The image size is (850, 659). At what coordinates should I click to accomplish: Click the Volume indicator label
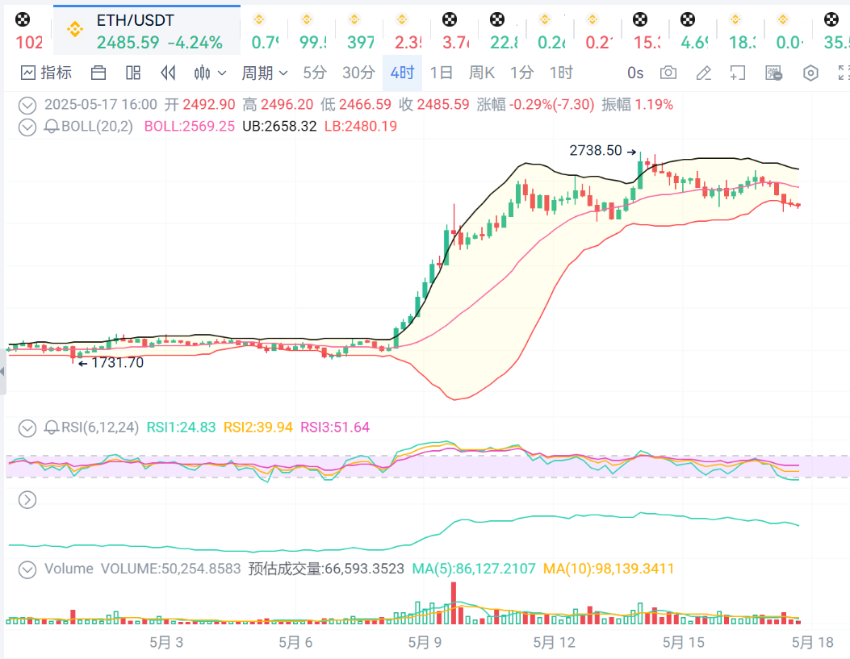[69, 569]
